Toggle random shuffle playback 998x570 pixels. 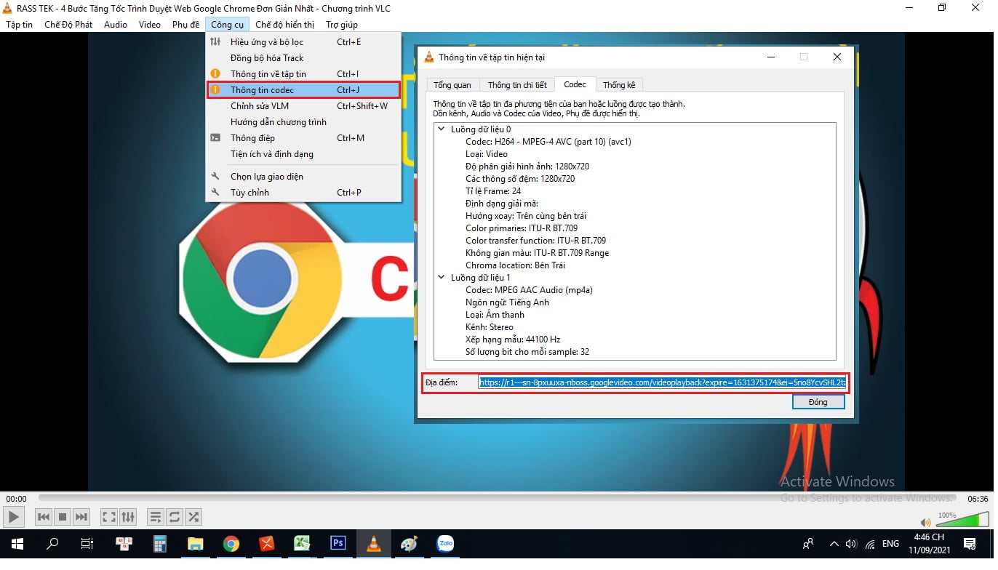pyautogui.click(x=193, y=517)
